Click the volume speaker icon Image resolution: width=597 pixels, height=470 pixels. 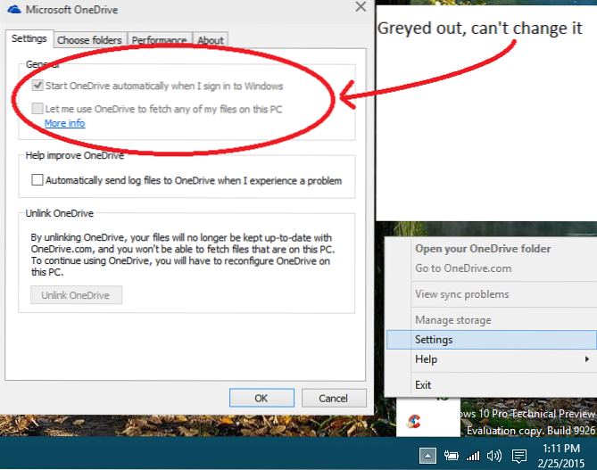pos(493,456)
